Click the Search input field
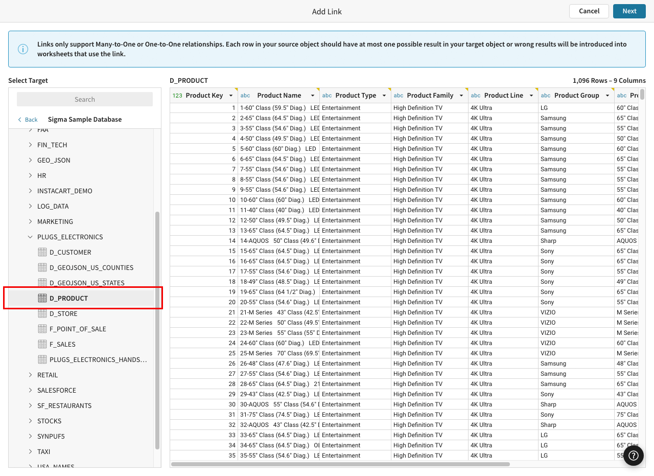Image resolution: width=654 pixels, height=476 pixels. point(85,99)
